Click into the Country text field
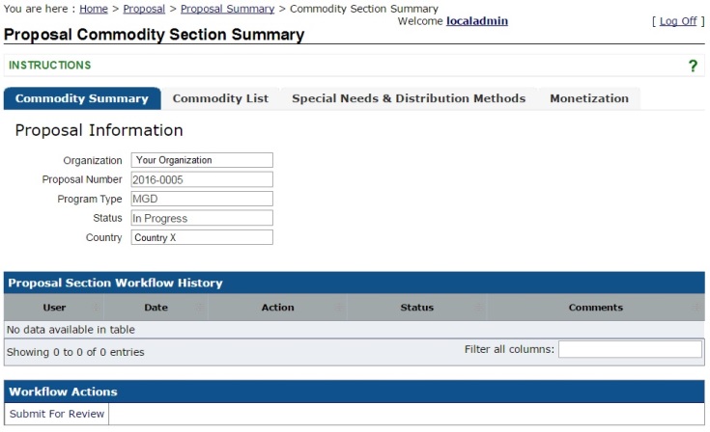Image resolution: width=710 pixels, height=432 pixels. [202, 237]
